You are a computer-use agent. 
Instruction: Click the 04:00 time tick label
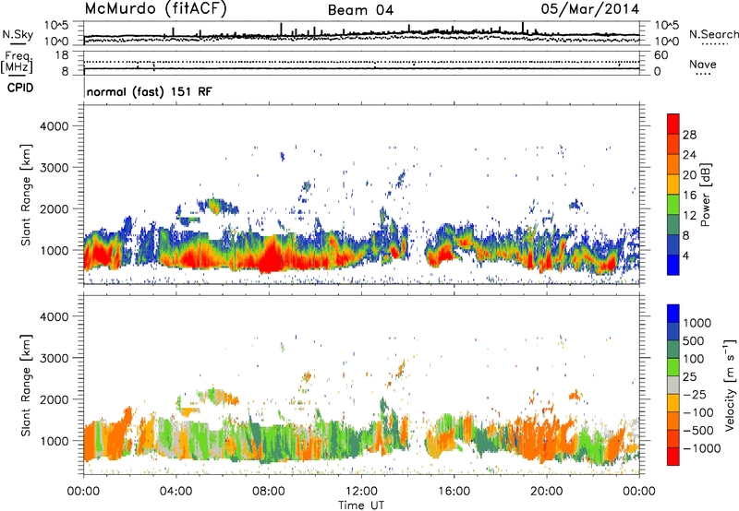coord(176,492)
